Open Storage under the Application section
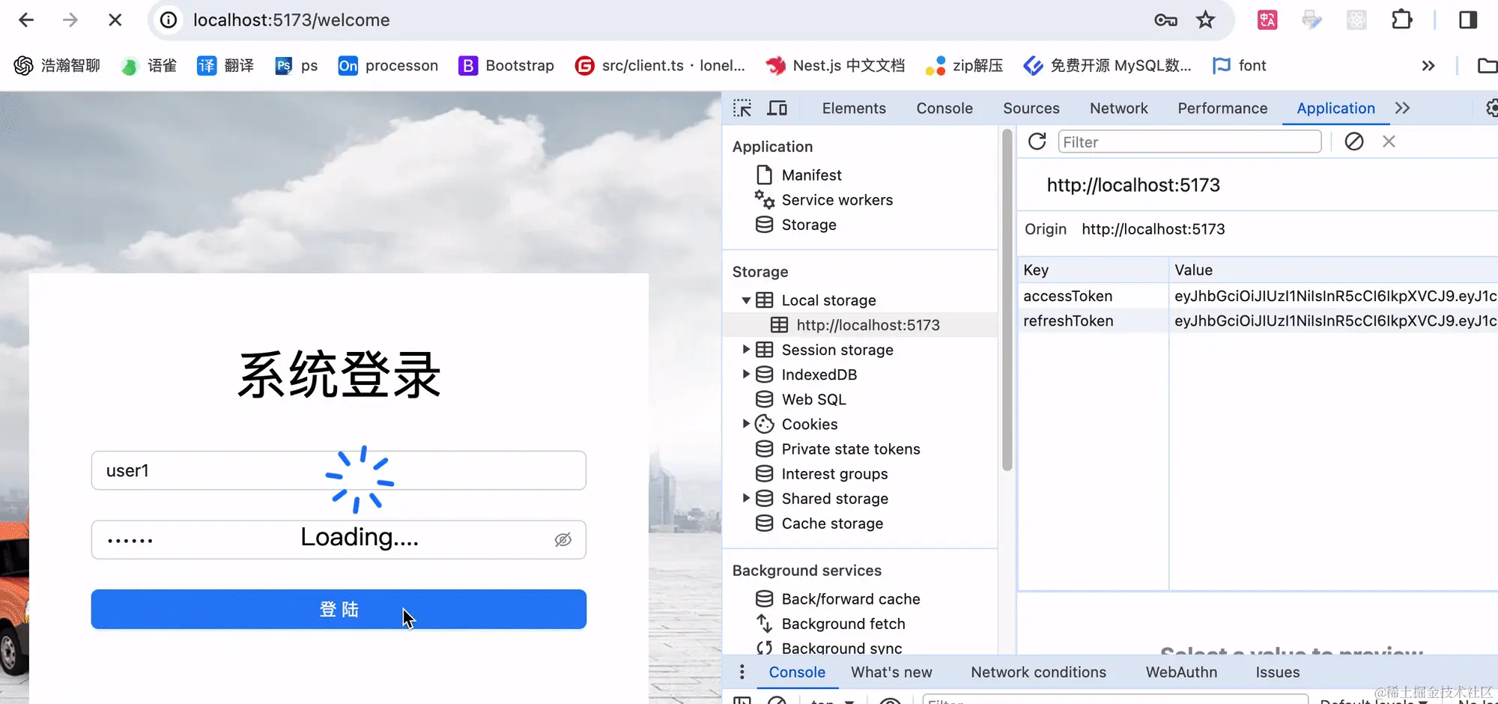The image size is (1498, 704). pyautogui.click(x=809, y=225)
